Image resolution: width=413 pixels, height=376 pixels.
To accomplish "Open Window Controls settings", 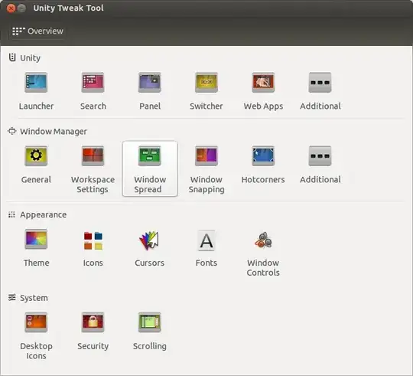I will (x=263, y=253).
